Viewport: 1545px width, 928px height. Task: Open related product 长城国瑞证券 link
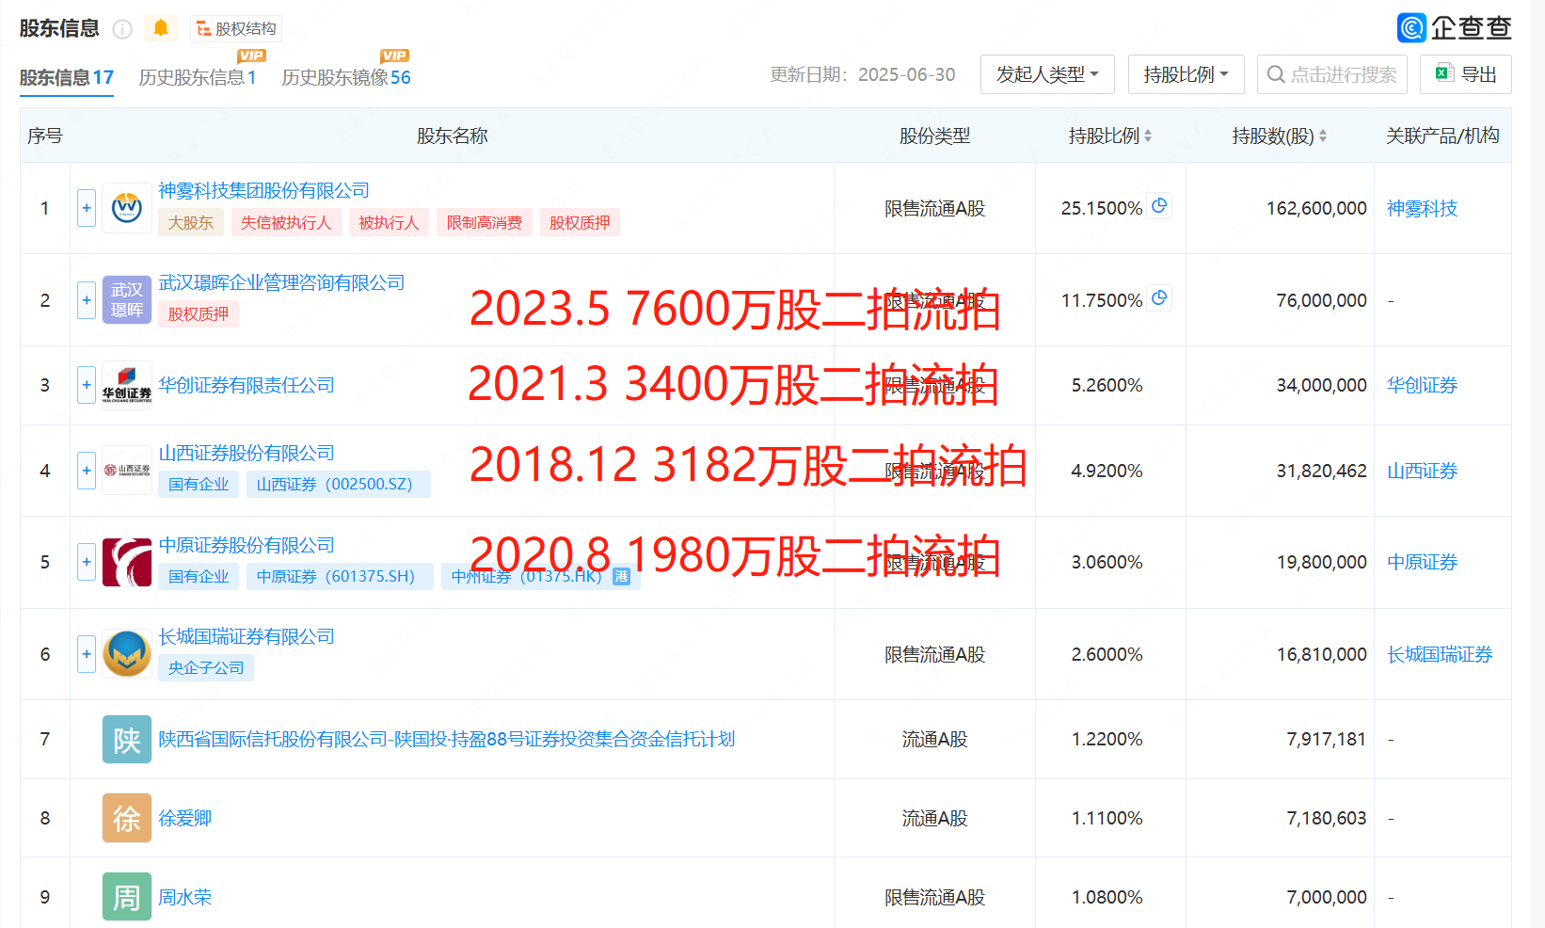click(1440, 654)
